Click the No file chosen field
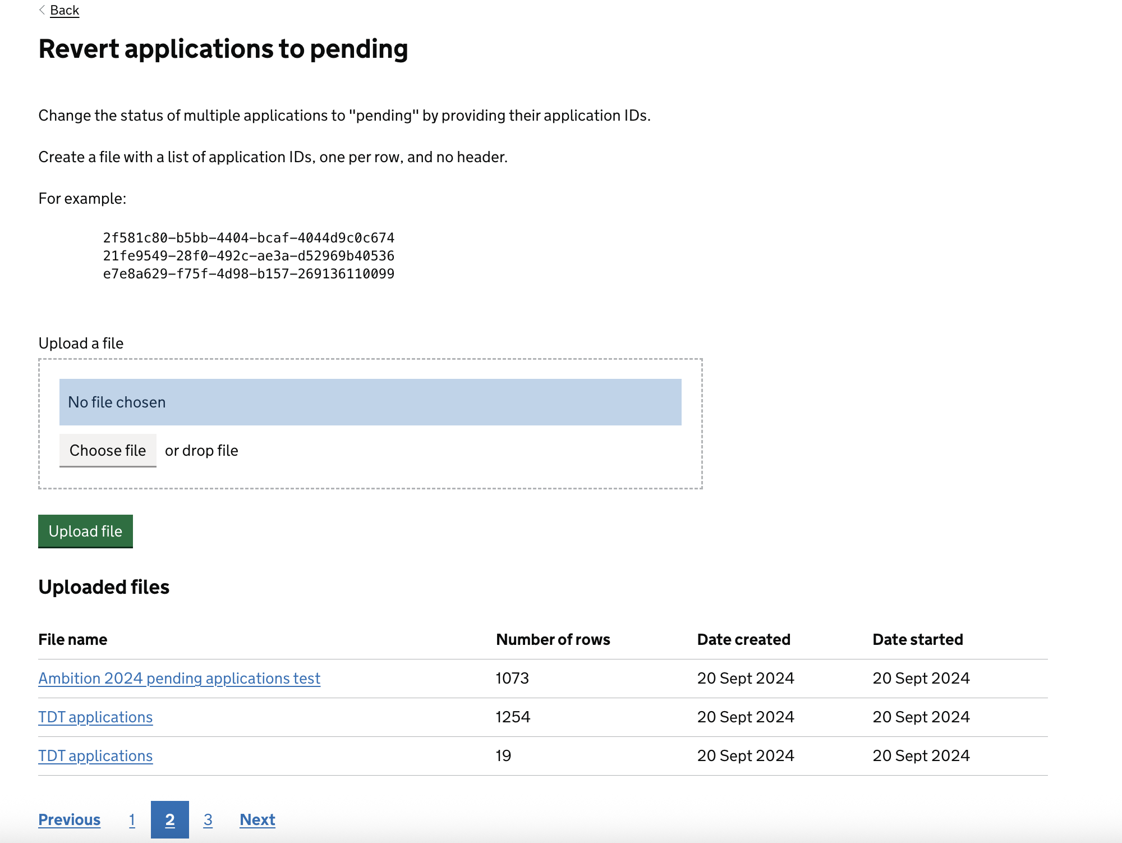The height and width of the screenshot is (843, 1122). click(370, 402)
